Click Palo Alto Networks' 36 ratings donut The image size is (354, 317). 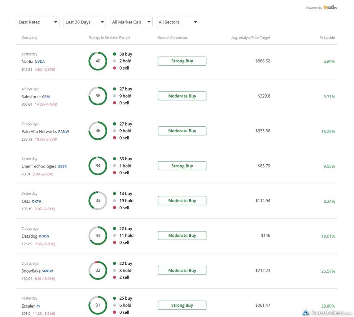click(98, 131)
